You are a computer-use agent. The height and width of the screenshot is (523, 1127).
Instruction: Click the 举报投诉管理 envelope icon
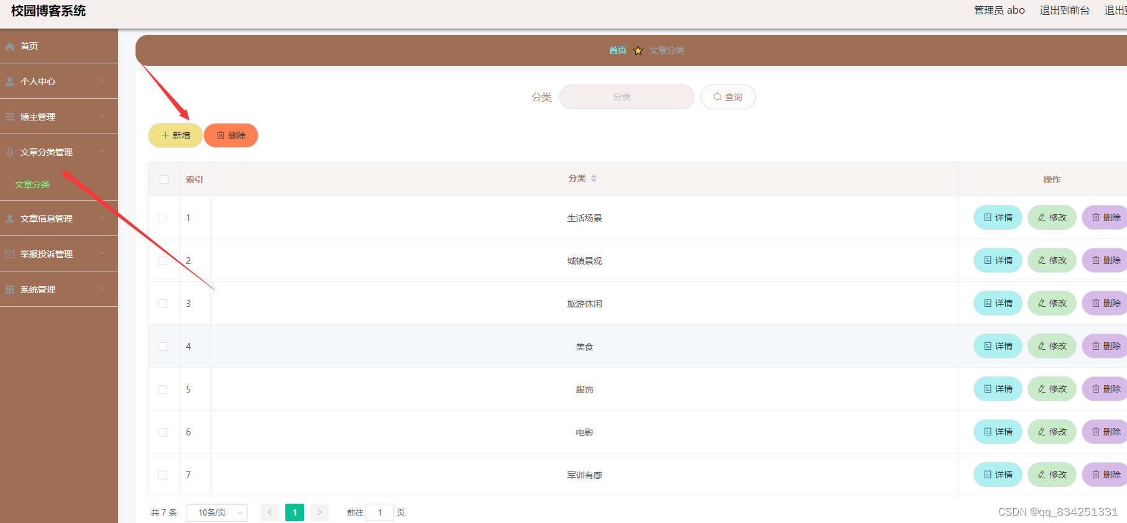10,254
